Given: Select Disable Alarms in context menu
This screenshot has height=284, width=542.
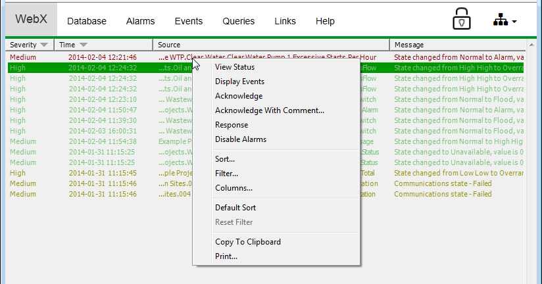Looking at the screenshot, I should [x=240, y=139].
